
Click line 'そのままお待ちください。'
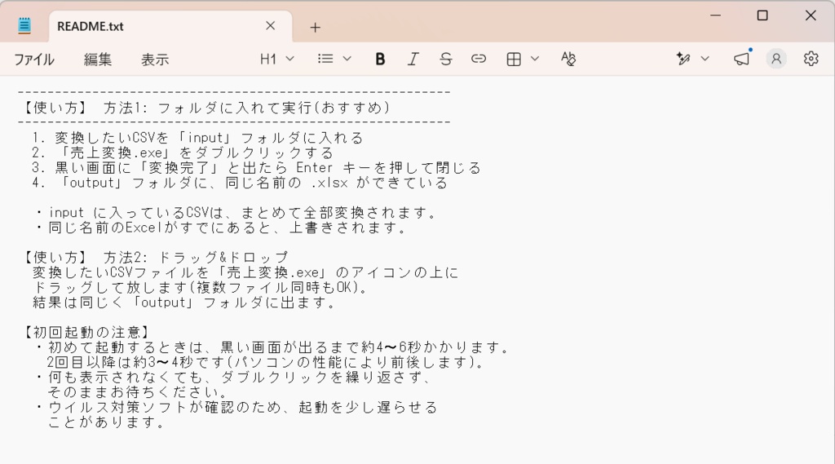[138, 392]
